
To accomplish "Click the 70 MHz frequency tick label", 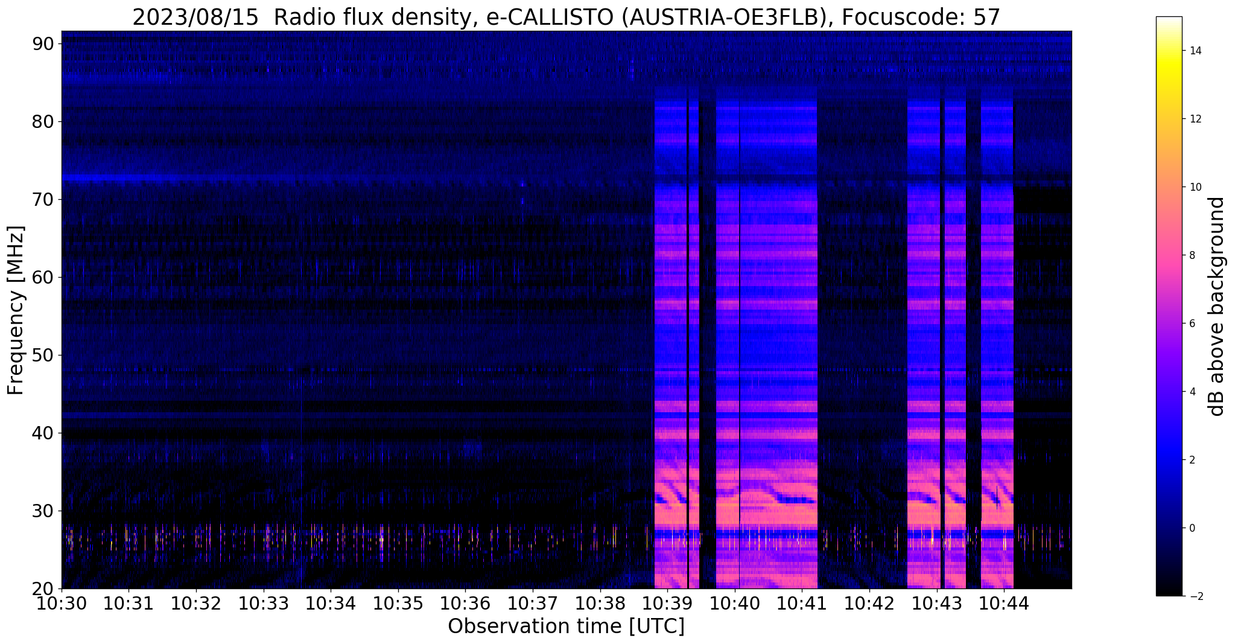I will tap(43, 200).
